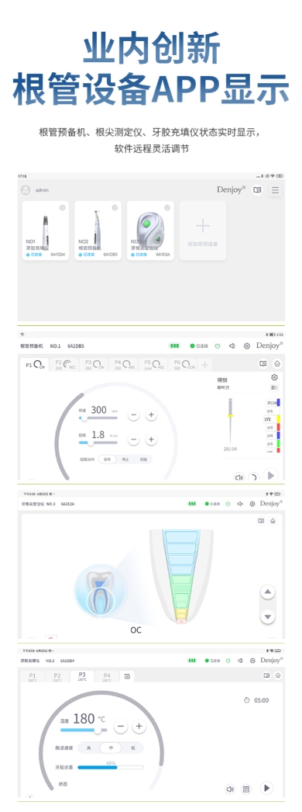
Task: Click the admin user avatar
Action: 26,190
